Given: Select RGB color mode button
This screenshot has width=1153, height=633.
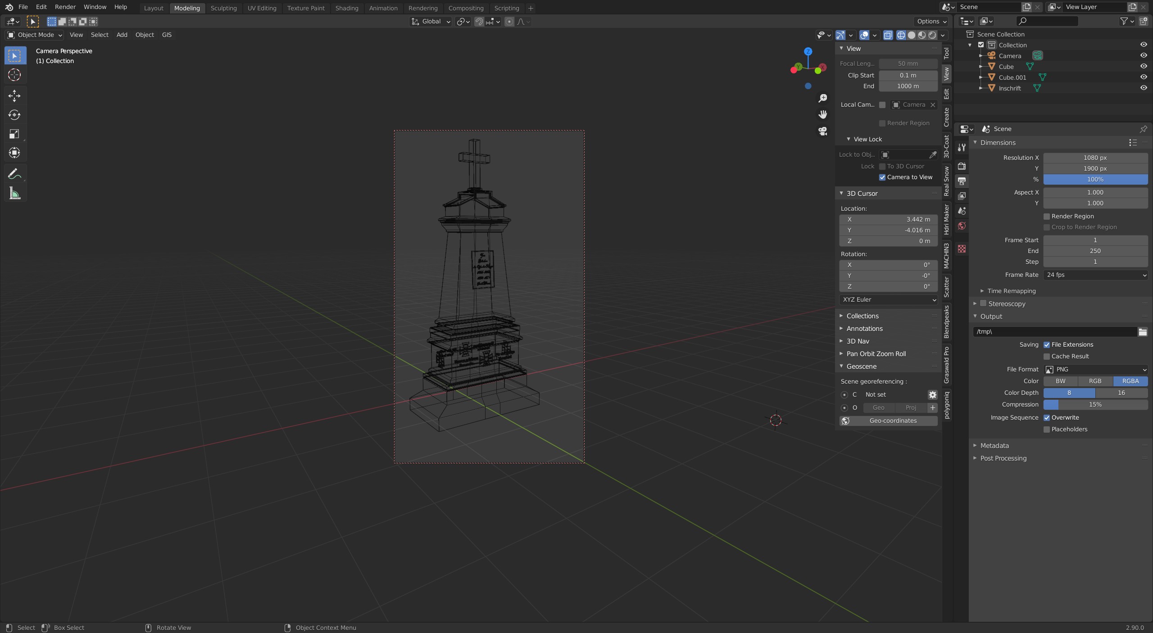Looking at the screenshot, I should point(1095,381).
